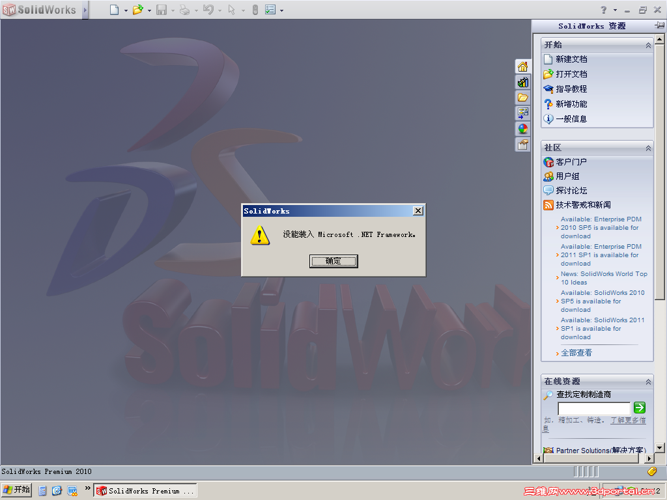
Task: Click 全部查看 view all link
Action: coord(576,352)
